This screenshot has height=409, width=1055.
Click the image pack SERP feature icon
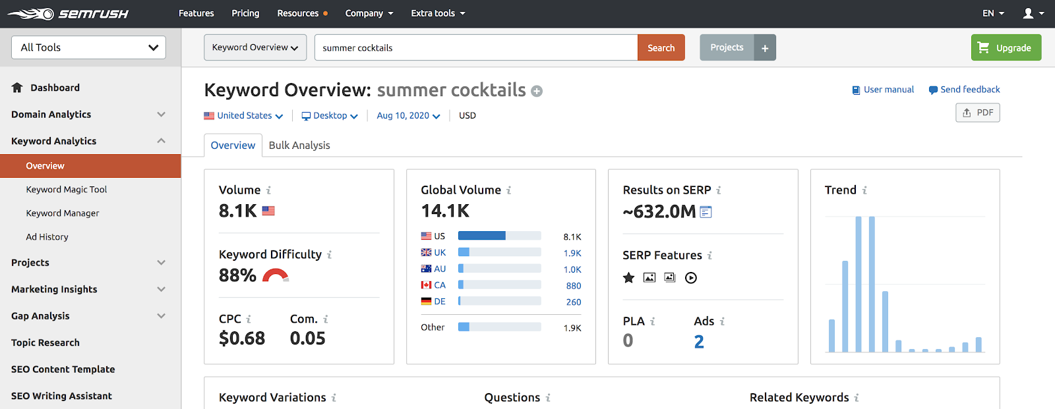670,278
